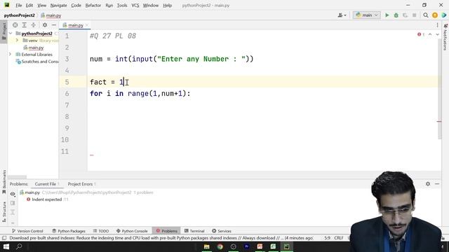
Task: Click the 5:9 cursor position indicator
Action: [x=328, y=238]
